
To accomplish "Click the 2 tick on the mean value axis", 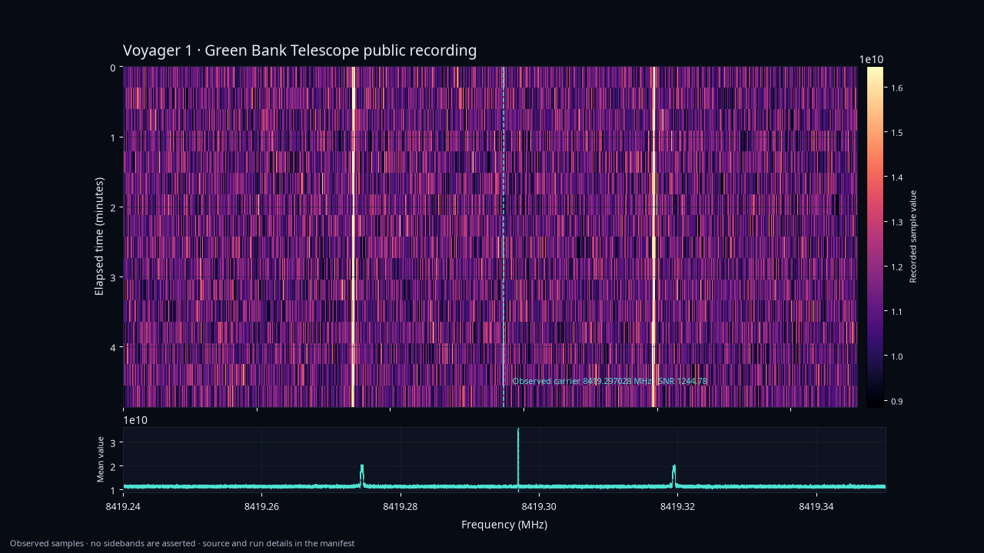I will coord(112,466).
